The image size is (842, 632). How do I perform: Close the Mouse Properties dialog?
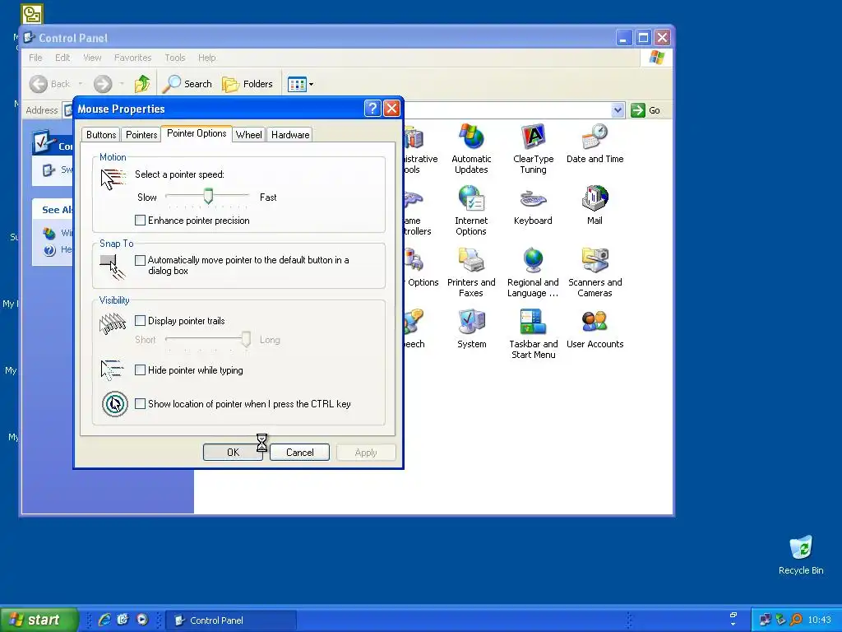point(392,109)
